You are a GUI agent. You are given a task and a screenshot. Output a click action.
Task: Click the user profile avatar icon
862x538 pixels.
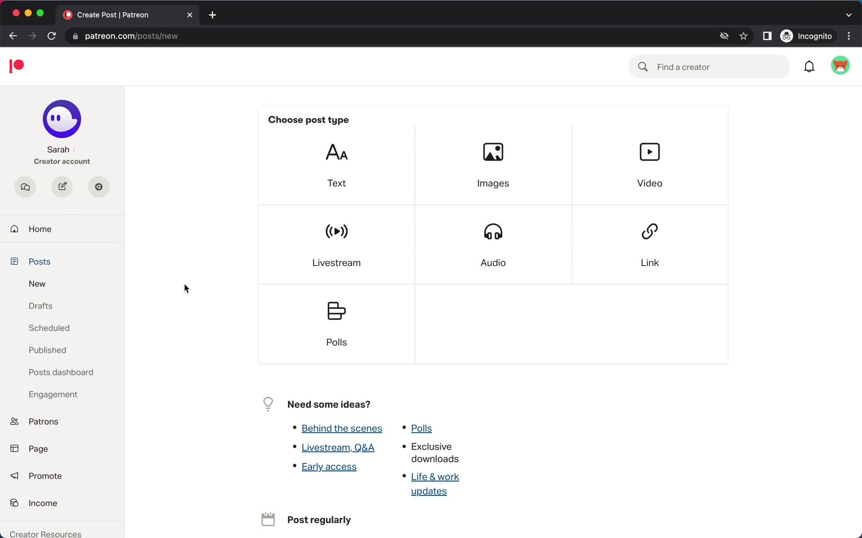[841, 66]
